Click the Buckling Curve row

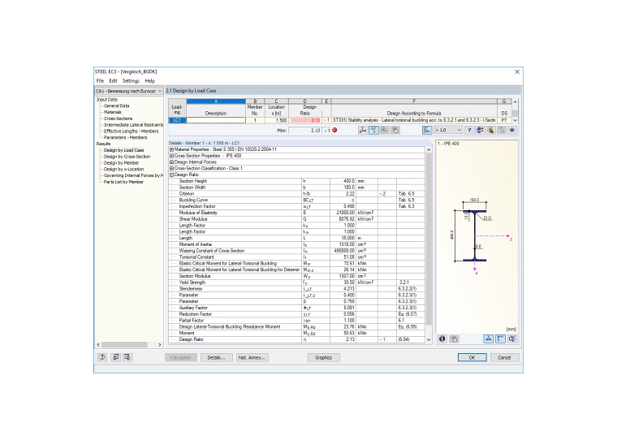(297, 200)
